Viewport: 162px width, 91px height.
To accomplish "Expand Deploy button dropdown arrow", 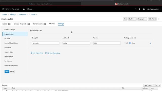I will coord(145,19).
